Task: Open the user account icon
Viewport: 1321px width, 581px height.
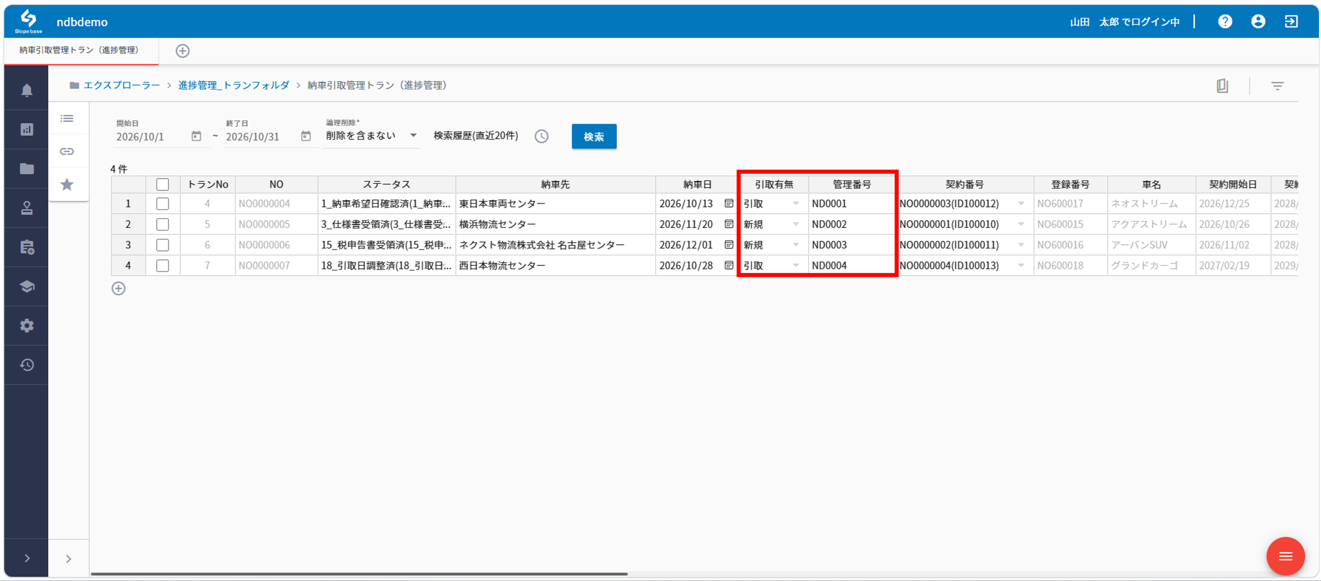Action: pos(1257,22)
